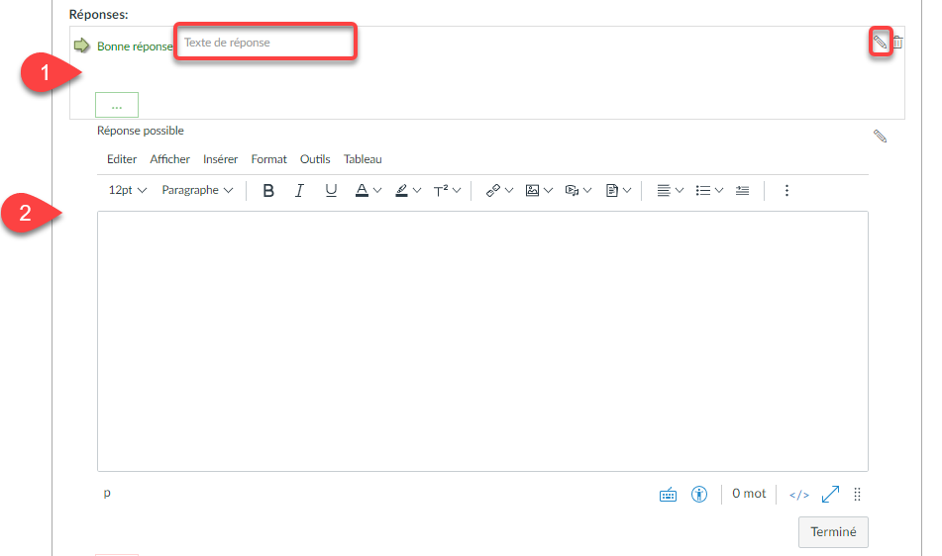
Task: Click inside the rich text editor area
Action: [482, 340]
